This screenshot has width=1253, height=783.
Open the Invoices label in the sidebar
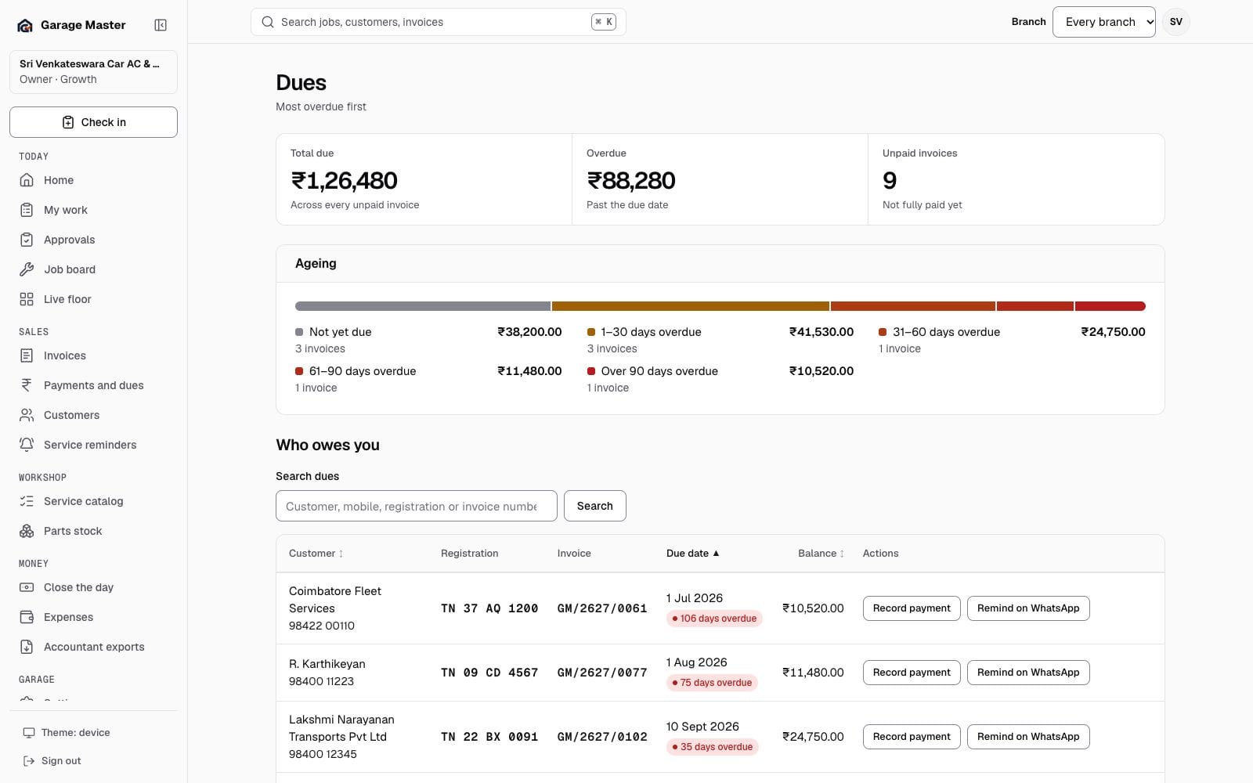(65, 355)
